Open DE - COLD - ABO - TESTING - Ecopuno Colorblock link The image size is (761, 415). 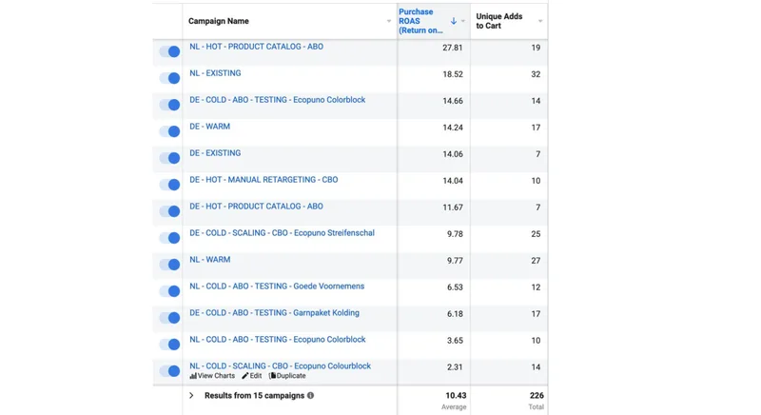click(x=277, y=100)
